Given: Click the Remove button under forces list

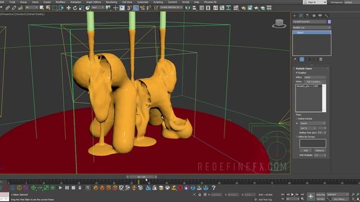Looking at the screenshot, I should point(319,150).
